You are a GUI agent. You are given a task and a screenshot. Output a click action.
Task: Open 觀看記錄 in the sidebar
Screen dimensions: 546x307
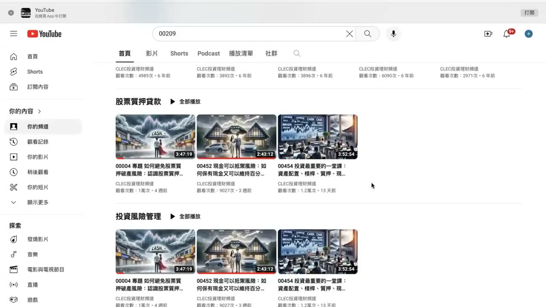43,142
